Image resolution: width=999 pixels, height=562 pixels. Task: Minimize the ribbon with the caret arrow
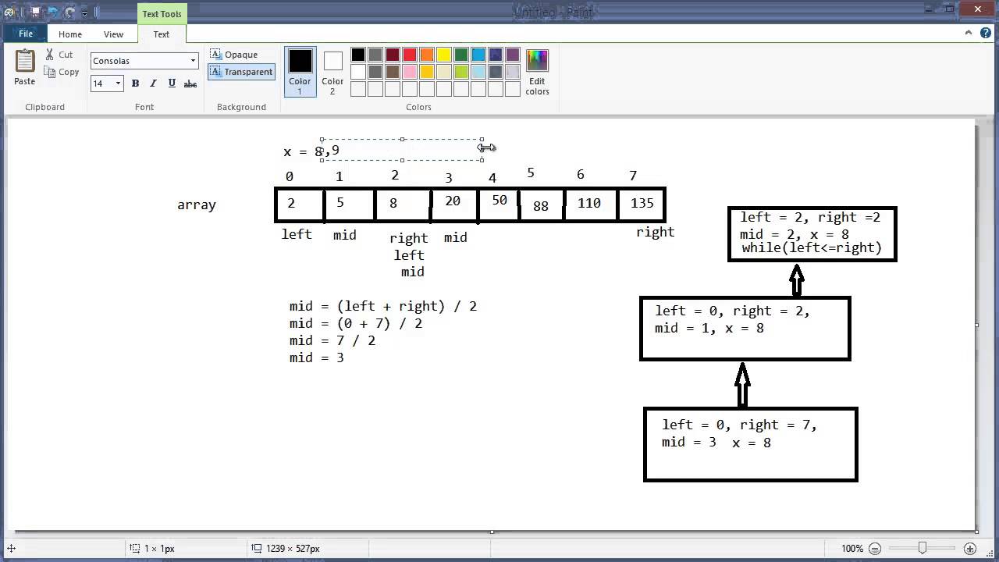click(968, 34)
